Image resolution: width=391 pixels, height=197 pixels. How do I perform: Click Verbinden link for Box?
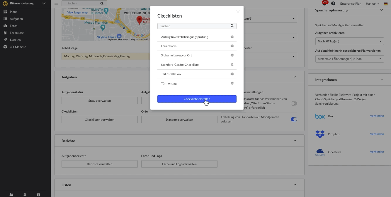point(377,116)
